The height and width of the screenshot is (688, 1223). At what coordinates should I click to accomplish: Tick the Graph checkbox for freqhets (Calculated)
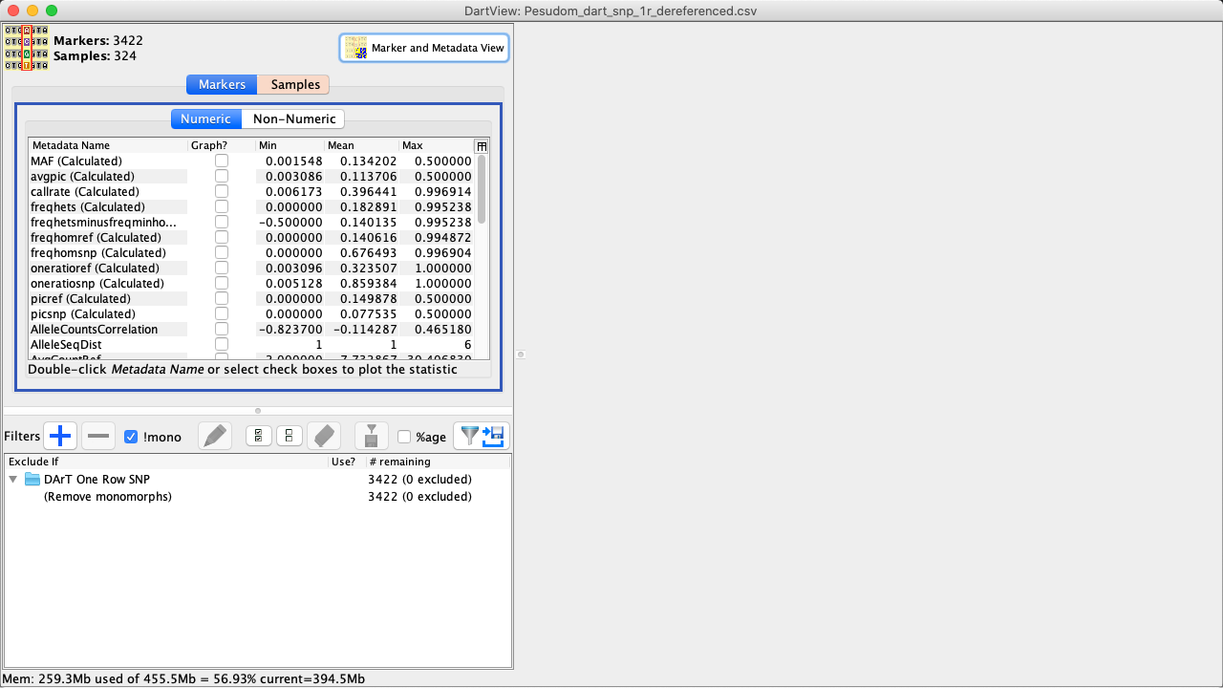[222, 206]
